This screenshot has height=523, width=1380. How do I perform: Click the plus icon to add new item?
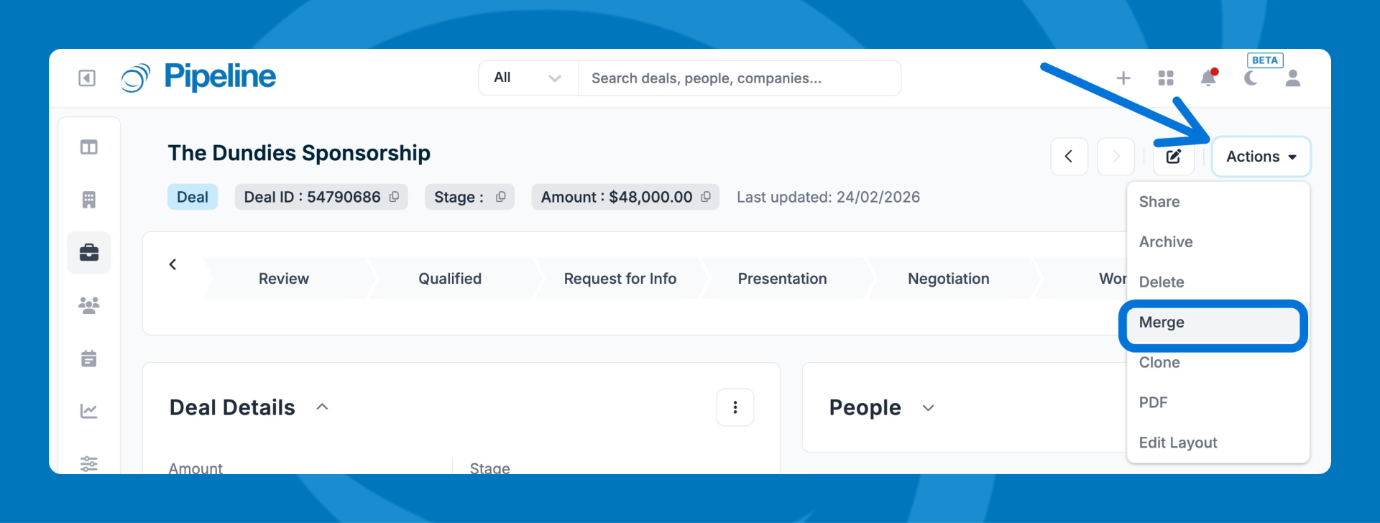1123,78
